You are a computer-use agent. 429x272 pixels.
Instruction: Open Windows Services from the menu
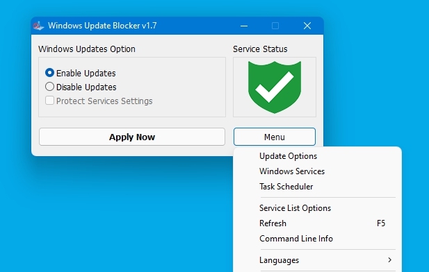(317, 171)
